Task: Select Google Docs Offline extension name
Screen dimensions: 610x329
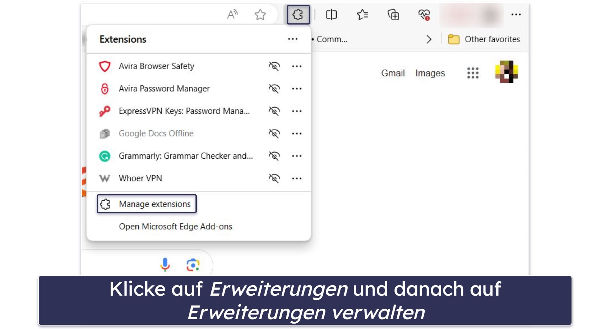Action: (x=156, y=134)
